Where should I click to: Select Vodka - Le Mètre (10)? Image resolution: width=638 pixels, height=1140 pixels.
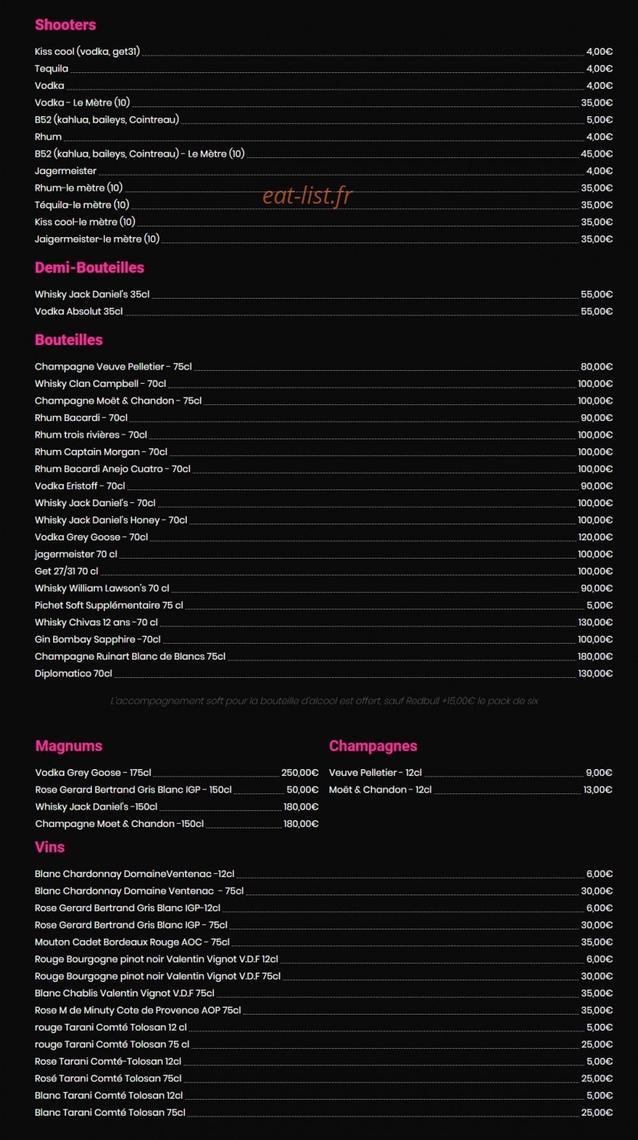[x=324, y=103]
